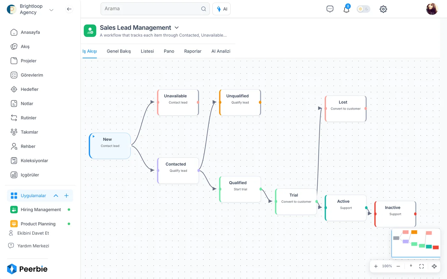Open the Sales Lead Management title dropdown
The height and width of the screenshot is (279, 447).
[177, 28]
